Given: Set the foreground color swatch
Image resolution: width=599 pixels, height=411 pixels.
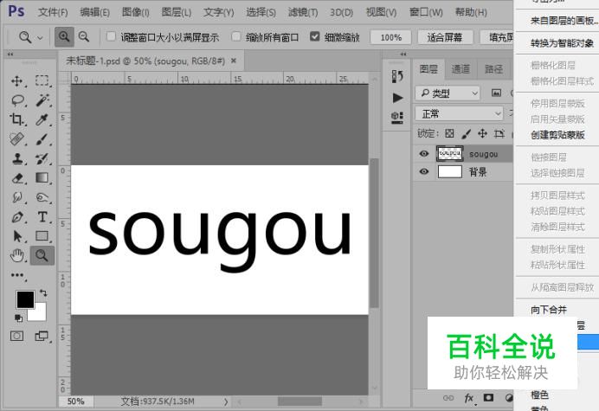Looking at the screenshot, I should tap(25, 299).
